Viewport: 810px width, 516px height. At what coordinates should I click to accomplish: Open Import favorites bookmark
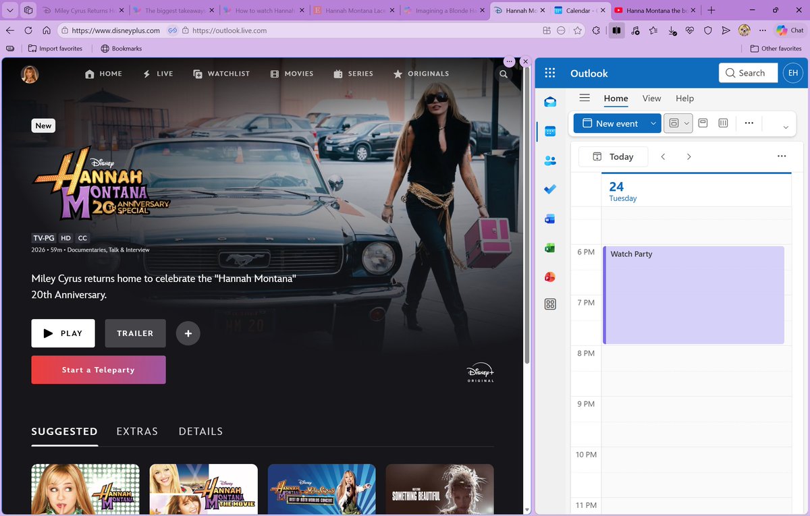pyautogui.click(x=55, y=49)
